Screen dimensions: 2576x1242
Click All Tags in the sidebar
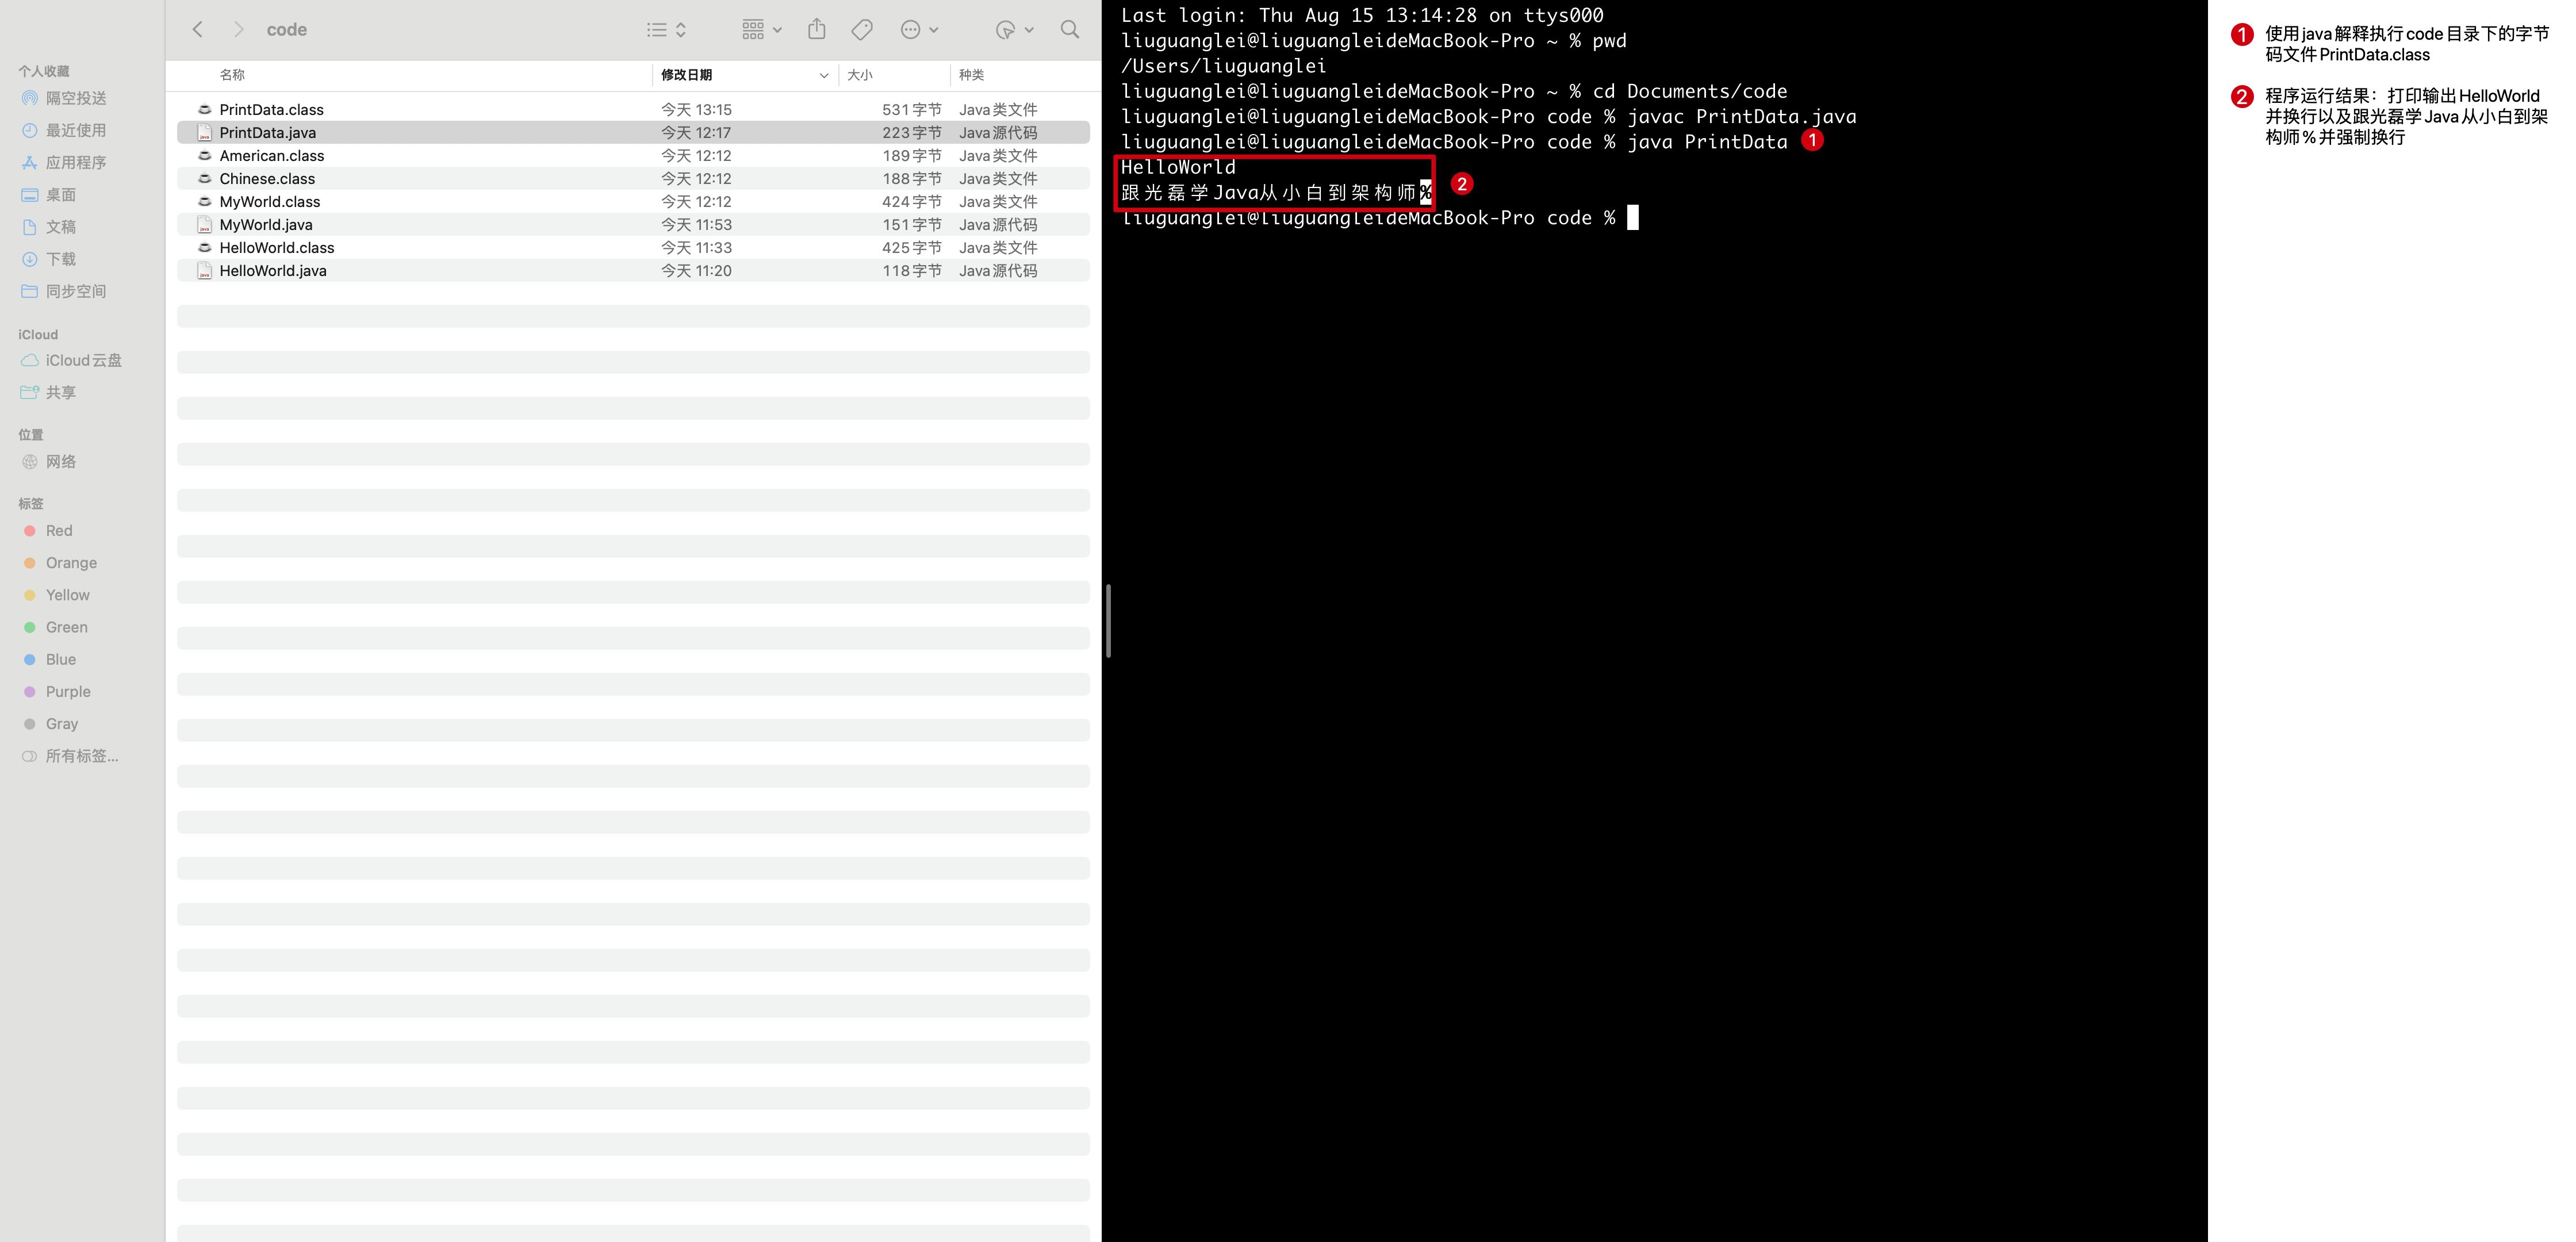81,756
